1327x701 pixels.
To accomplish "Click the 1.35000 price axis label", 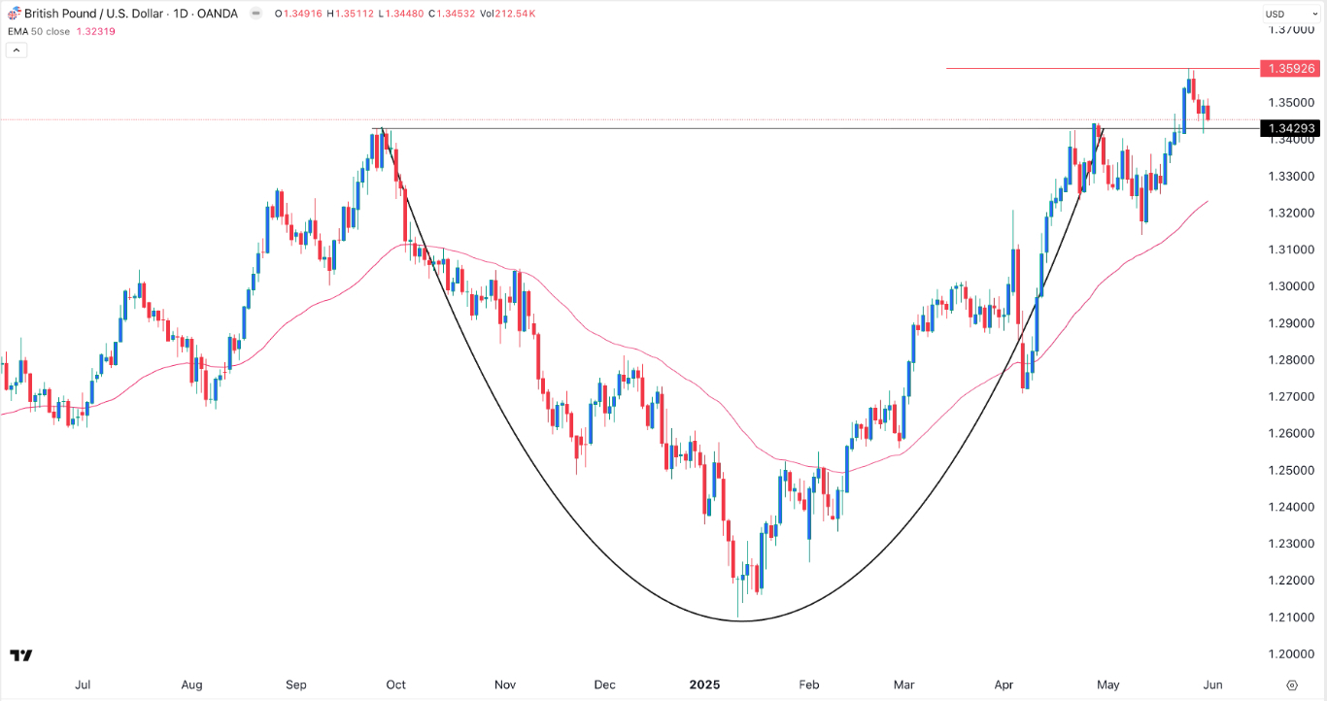I will tap(1291, 102).
